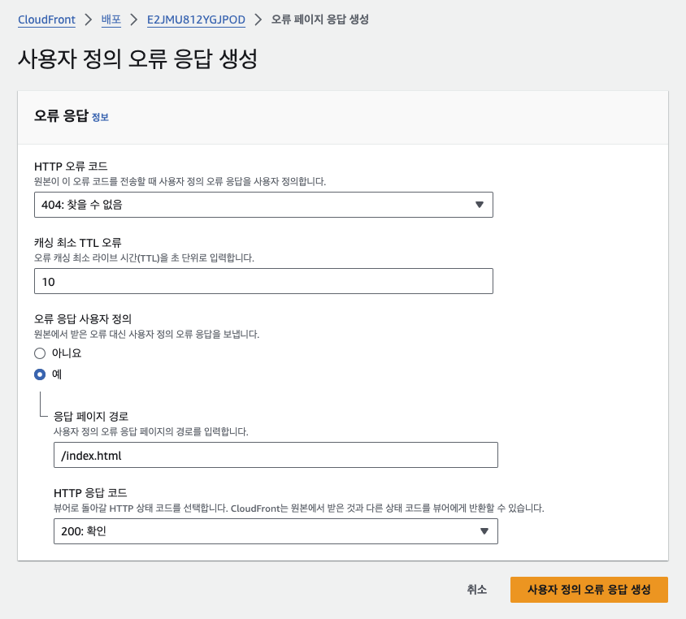Image resolution: width=686 pixels, height=619 pixels.
Task: Select the 아니요 radio button
Action: pyautogui.click(x=40, y=353)
